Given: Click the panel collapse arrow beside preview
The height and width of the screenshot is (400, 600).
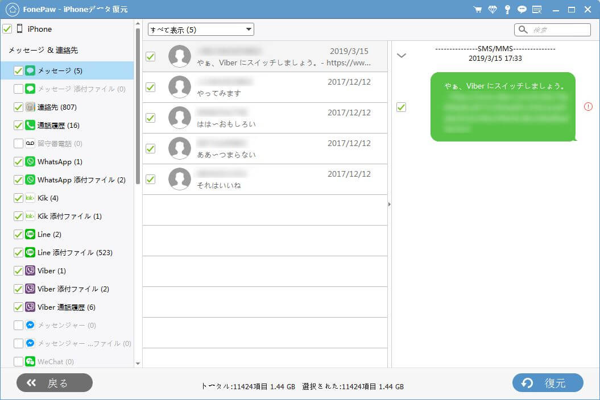Looking at the screenshot, I should point(390,204).
